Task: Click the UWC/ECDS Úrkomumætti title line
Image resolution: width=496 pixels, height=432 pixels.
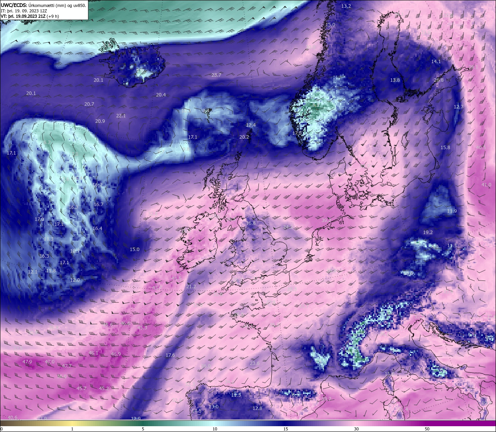Action: coord(43,5)
